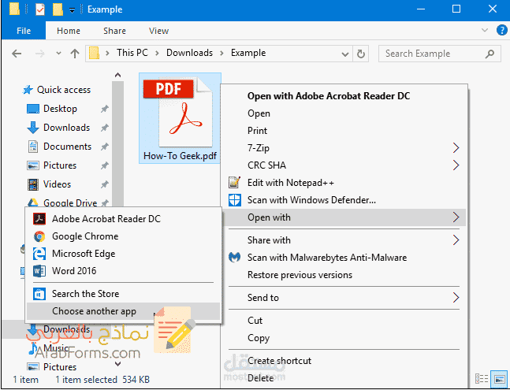The width and height of the screenshot is (510, 390).
Task: Click Example in the address bar
Action: 248,53
